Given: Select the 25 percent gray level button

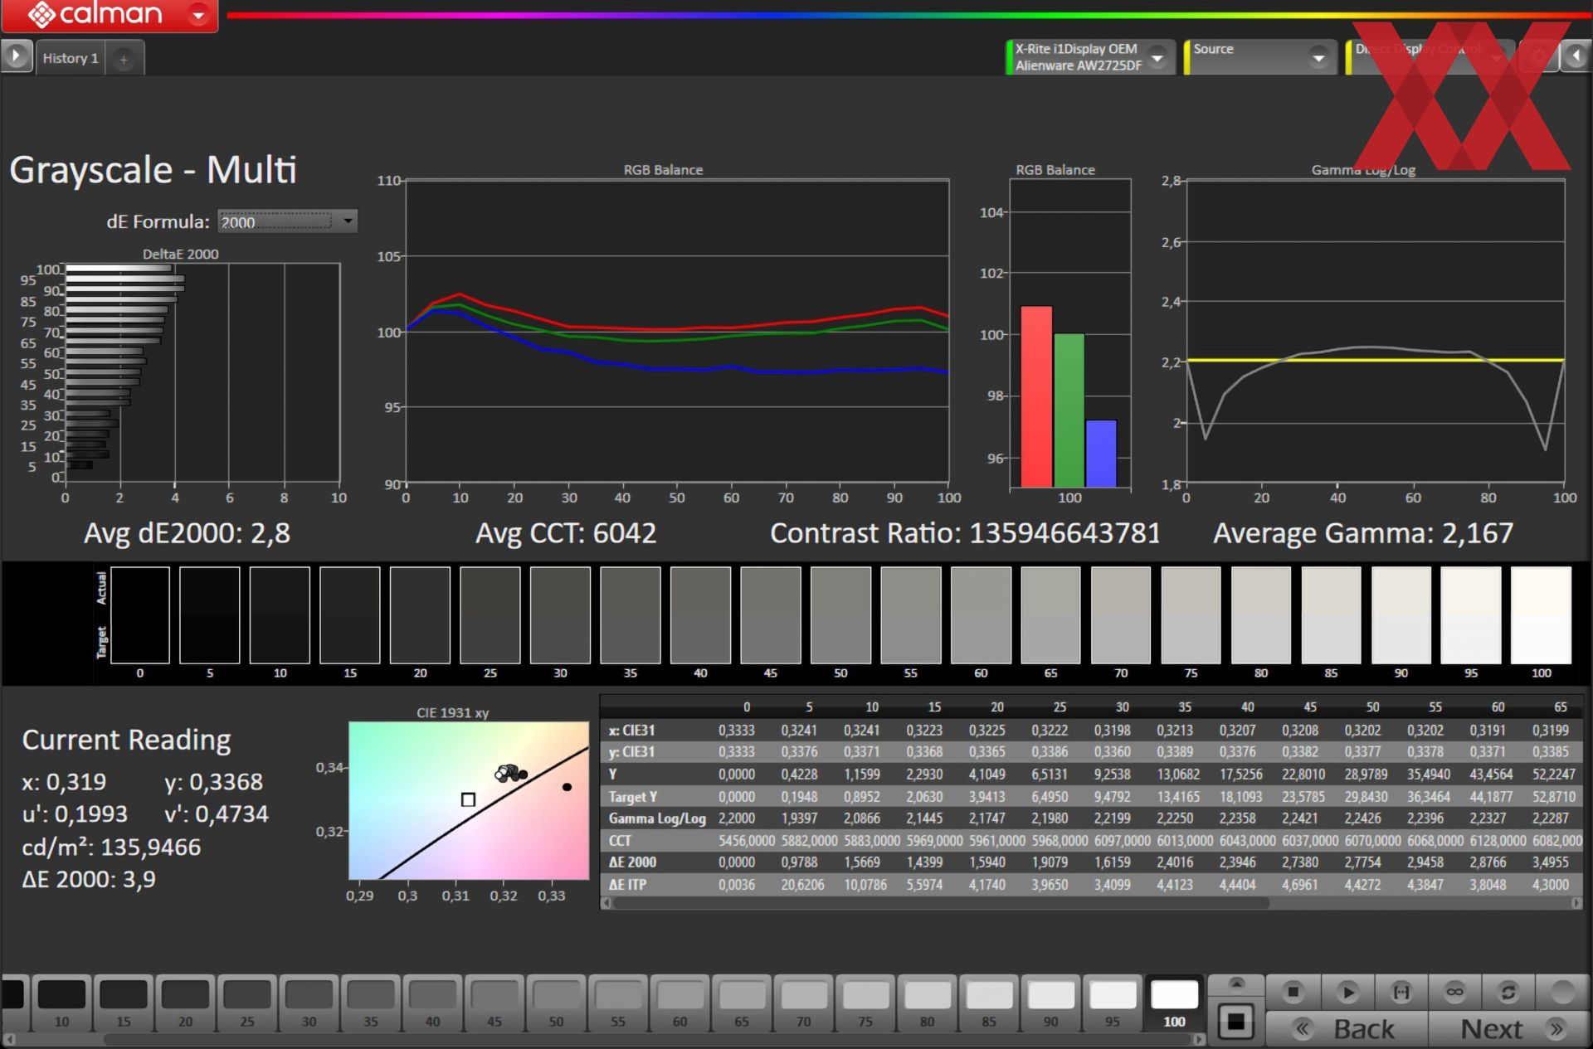Looking at the screenshot, I should click(x=247, y=1003).
